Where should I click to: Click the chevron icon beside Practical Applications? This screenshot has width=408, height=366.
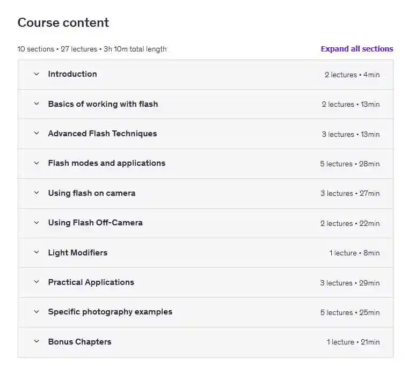coord(37,282)
